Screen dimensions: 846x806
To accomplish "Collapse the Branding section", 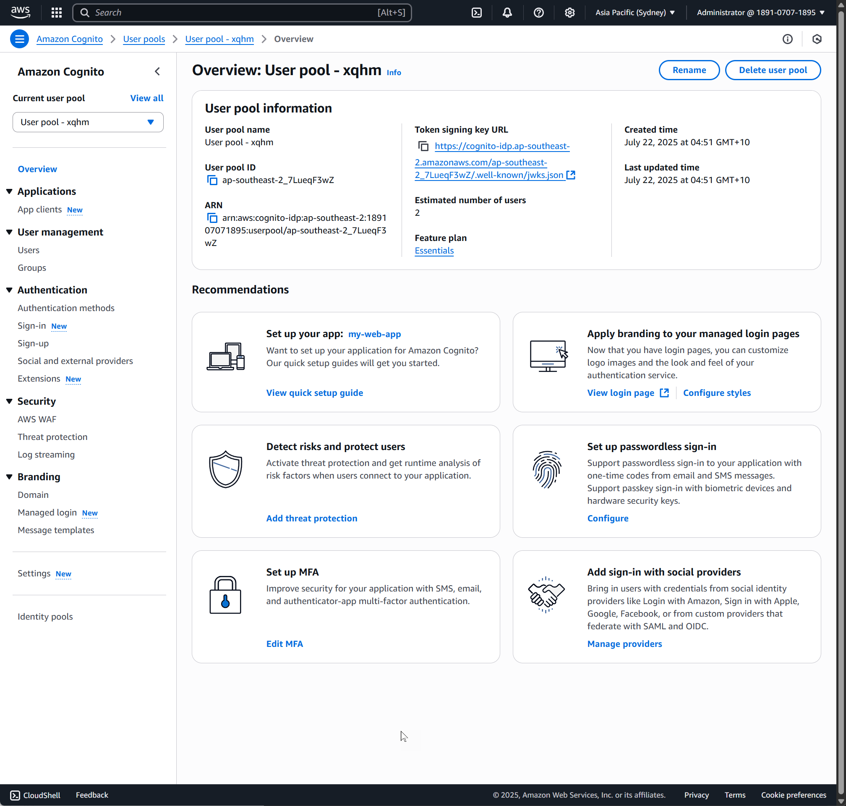I will coord(10,477).
